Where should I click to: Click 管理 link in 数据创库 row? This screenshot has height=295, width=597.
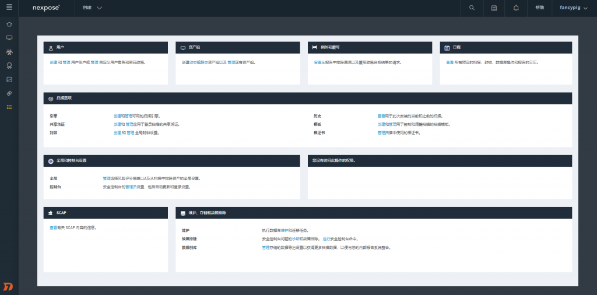pyautogui.click(x=266, y=247)
